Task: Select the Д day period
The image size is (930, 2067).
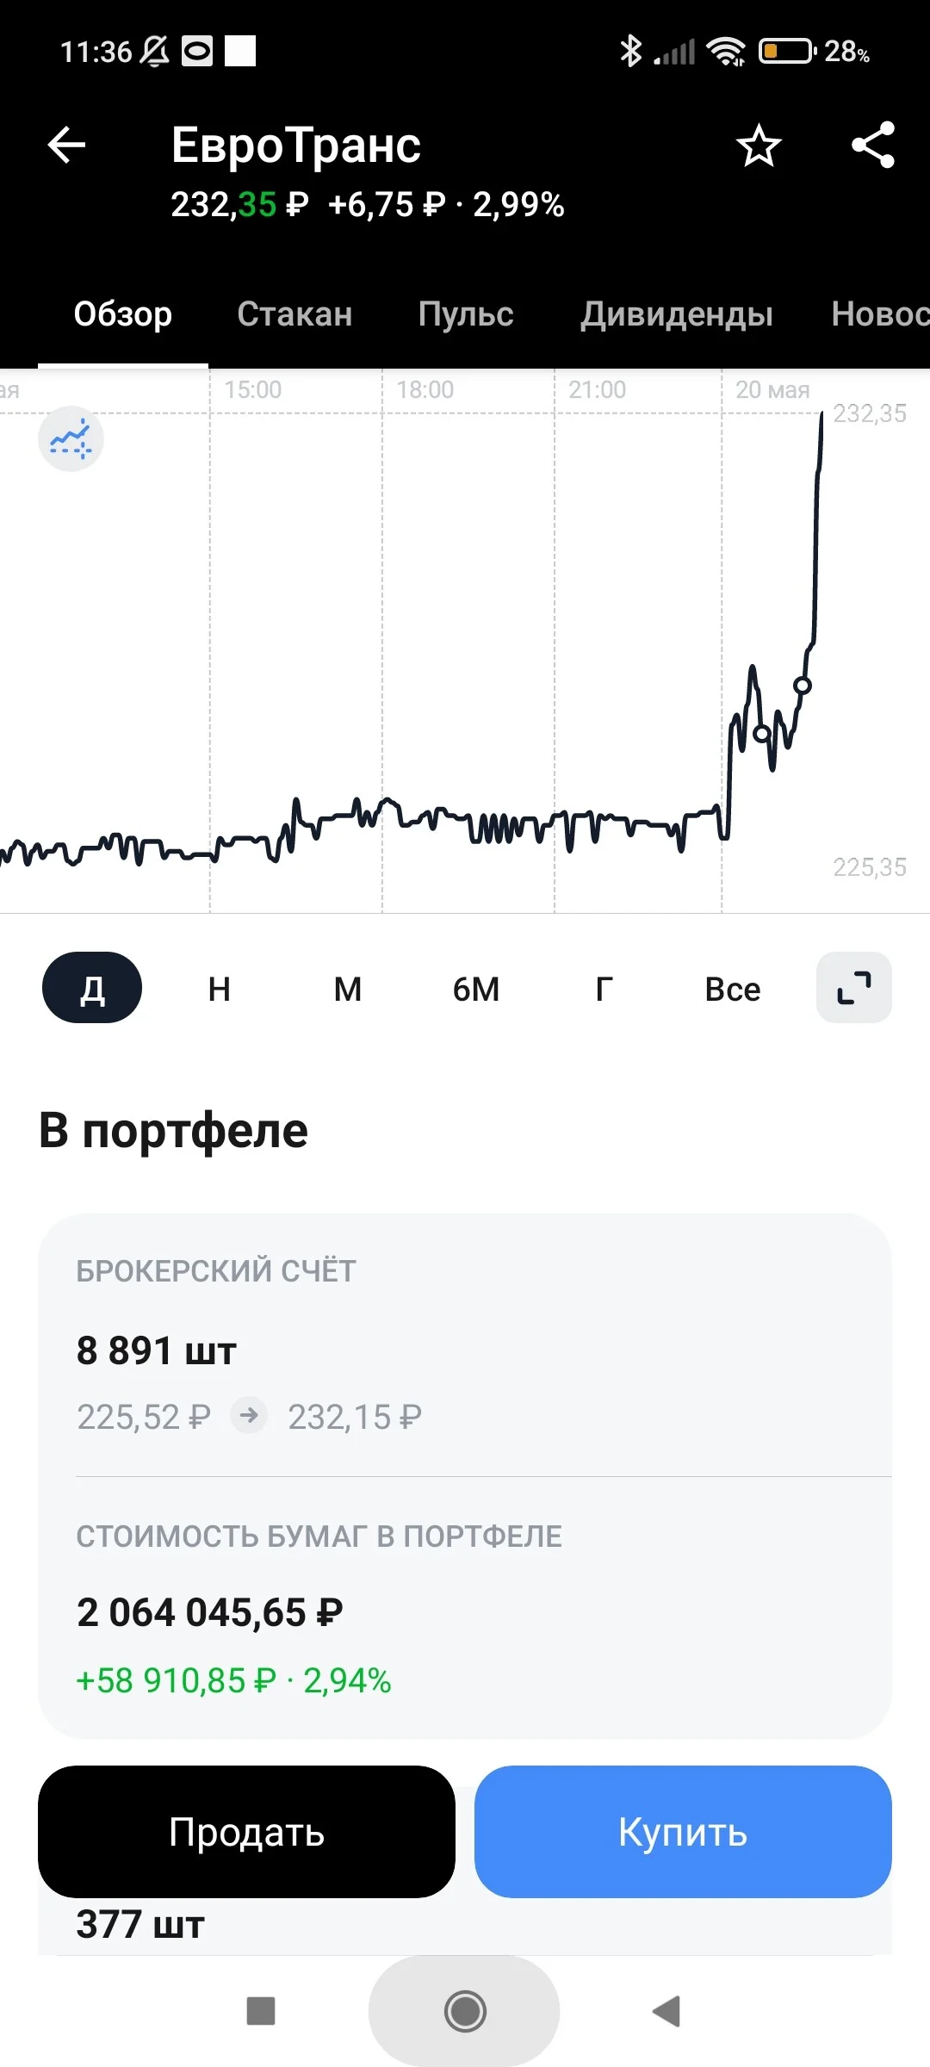Action: coord(92,988)
